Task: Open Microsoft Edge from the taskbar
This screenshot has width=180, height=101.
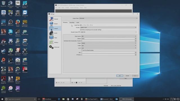Action: coord(59,99)
